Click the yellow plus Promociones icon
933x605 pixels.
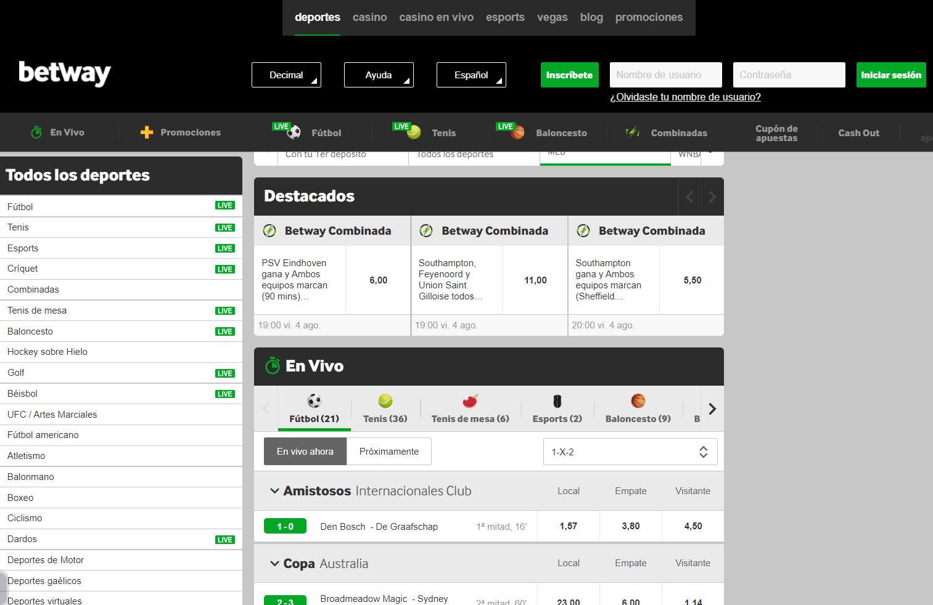coord(147,132)
